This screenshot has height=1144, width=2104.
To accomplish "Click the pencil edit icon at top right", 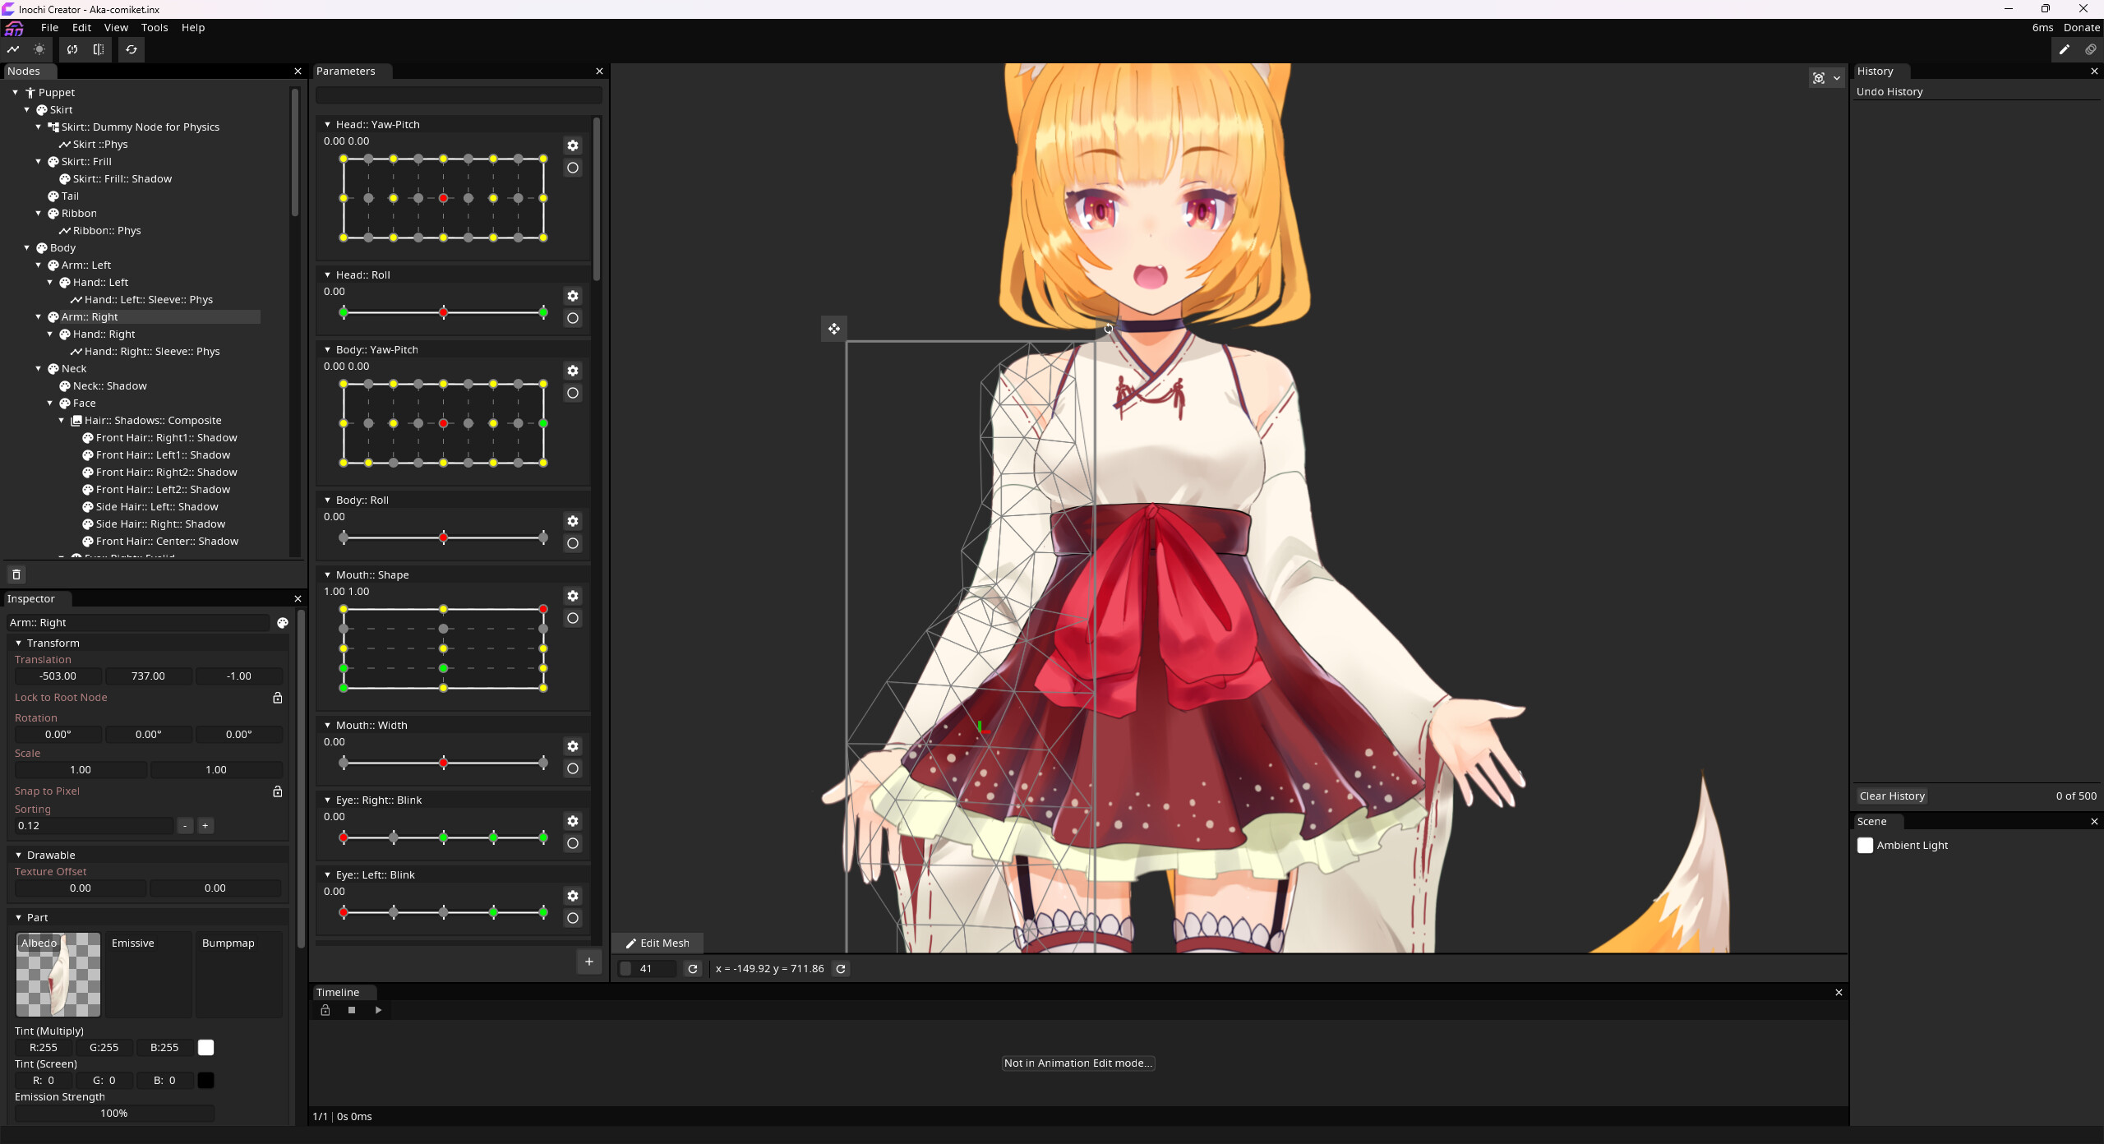I will 2063,49.
